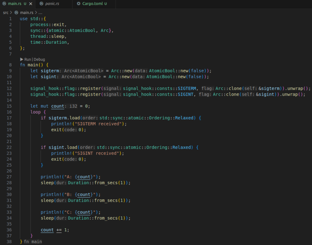This screenshot has width=312, height=245.
Task: Click the play icon beside Run
Action: (22, 59)
